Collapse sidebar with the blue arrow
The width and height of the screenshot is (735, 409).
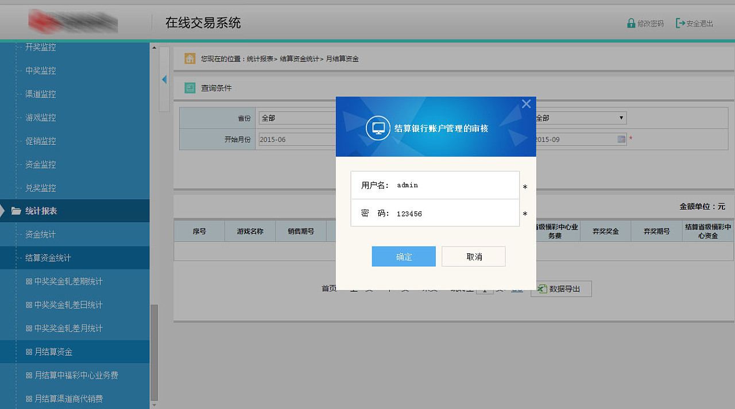164,79
